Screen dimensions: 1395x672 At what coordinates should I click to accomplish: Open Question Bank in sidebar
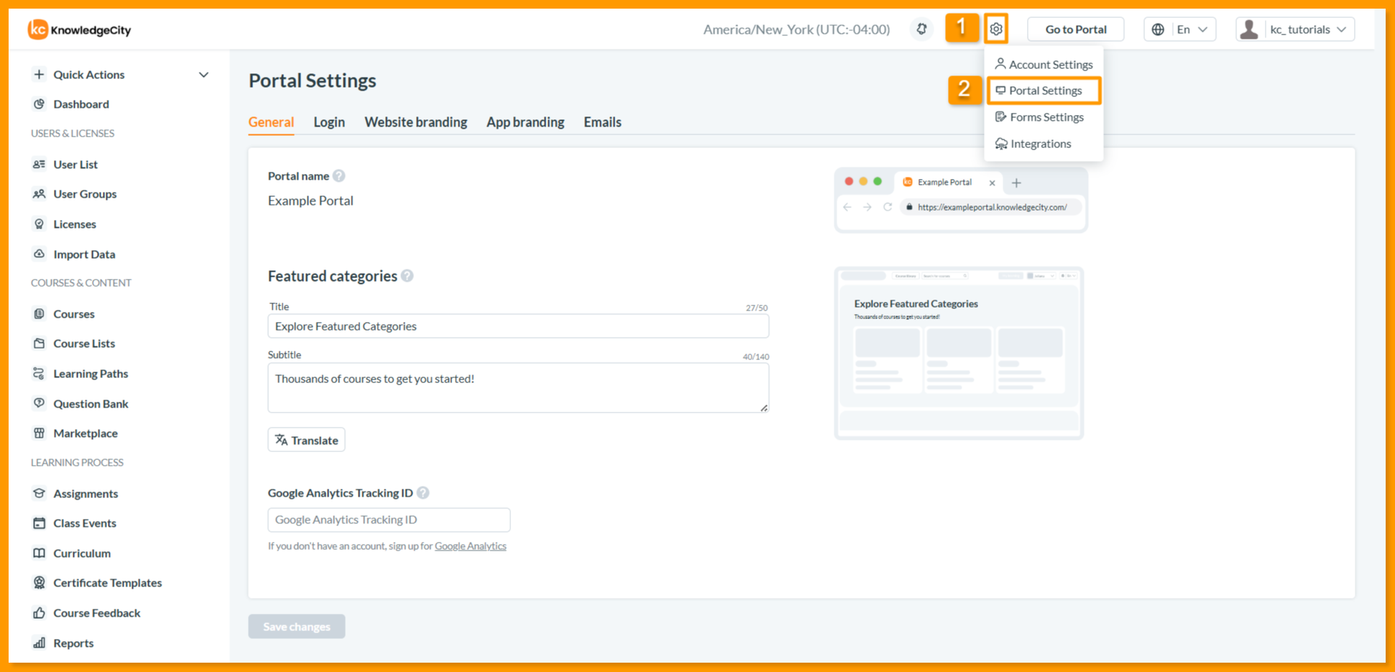[x=90, y=404]
